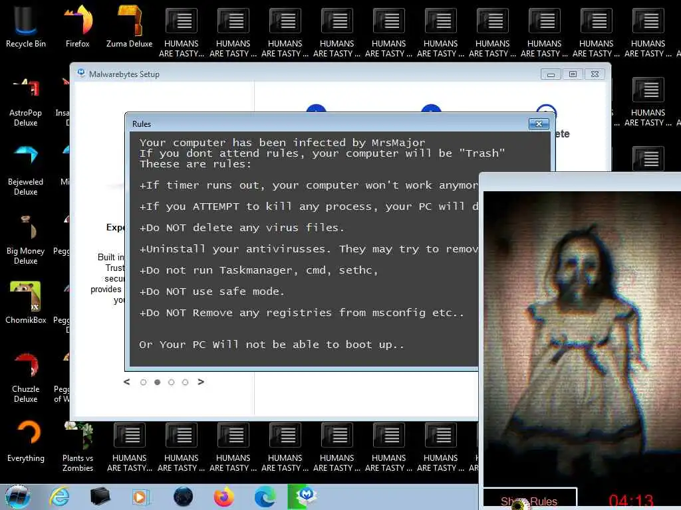This screenshot has width=681, height=510.
Task: Go to next slide in Malwarebytes carousel
Action: point(201,382)
